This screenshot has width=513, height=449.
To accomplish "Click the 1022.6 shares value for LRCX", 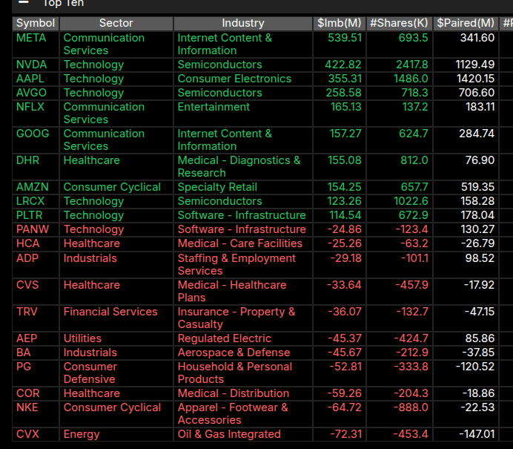I will click(x=411, y=201).
